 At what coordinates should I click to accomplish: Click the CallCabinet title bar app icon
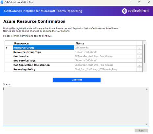point(2,2)
